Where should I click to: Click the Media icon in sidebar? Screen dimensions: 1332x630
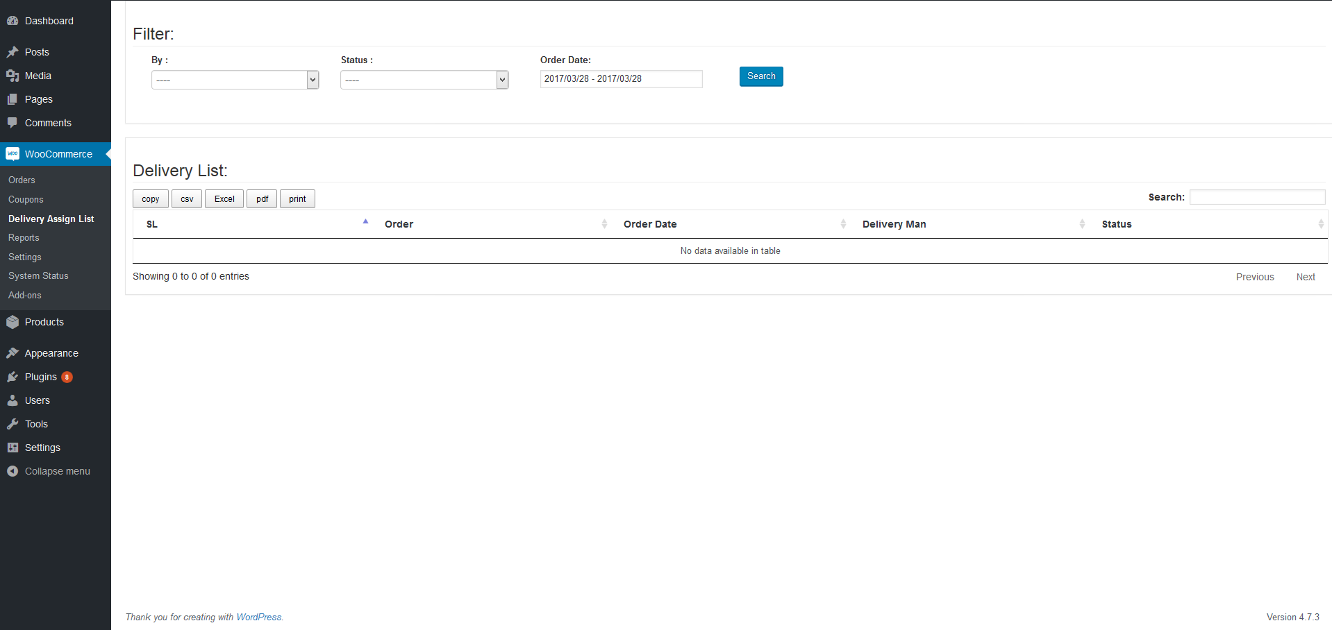coord(13,76)
